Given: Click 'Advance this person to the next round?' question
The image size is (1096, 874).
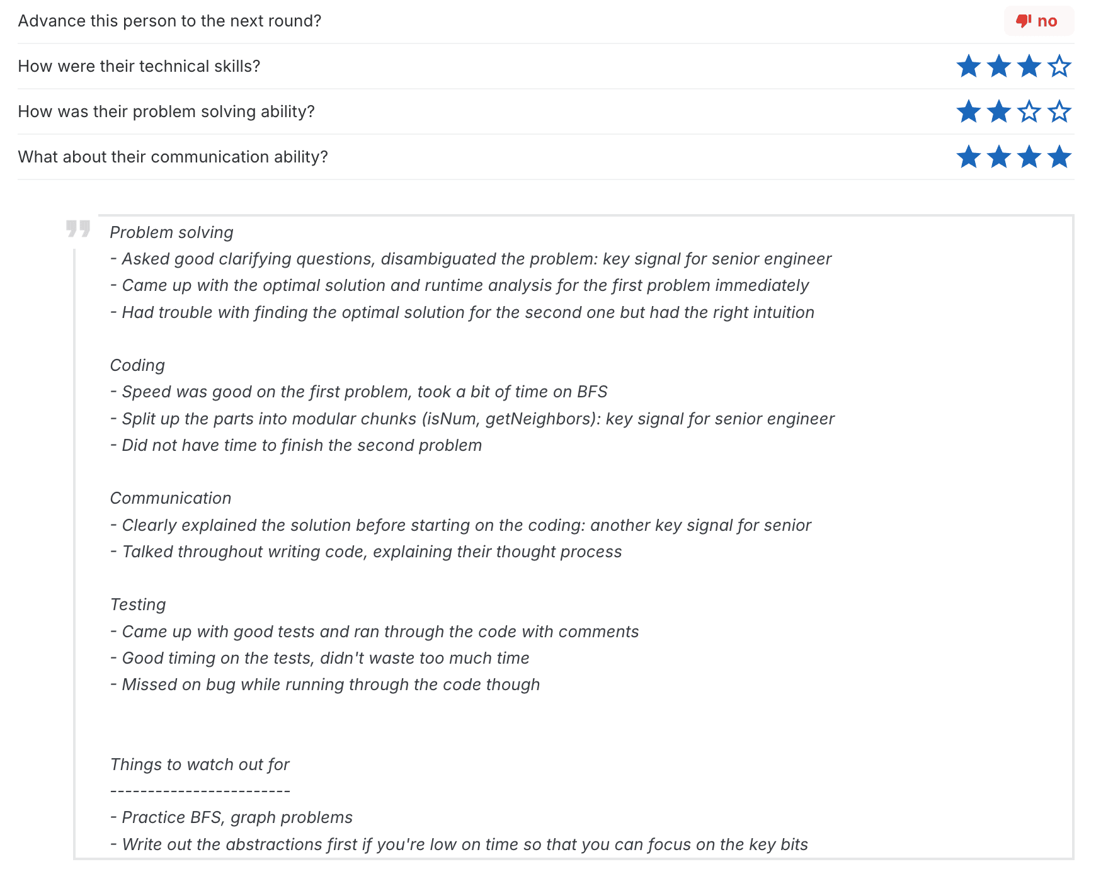Looking at the screenshot, I should [x=169, y=21].
